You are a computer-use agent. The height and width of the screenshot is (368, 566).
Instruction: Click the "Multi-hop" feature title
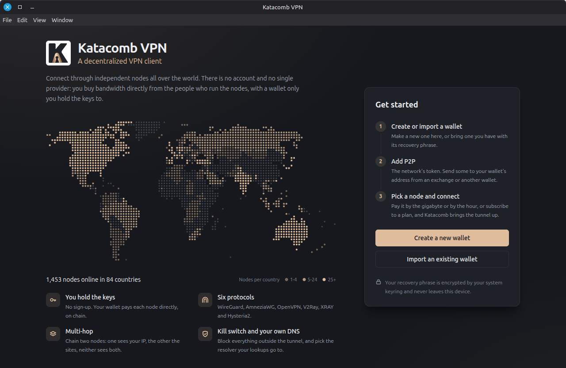79,331
